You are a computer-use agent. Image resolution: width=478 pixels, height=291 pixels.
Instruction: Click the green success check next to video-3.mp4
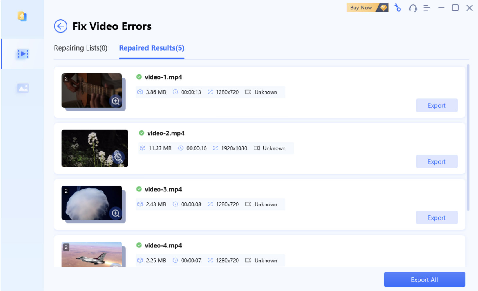139,189
